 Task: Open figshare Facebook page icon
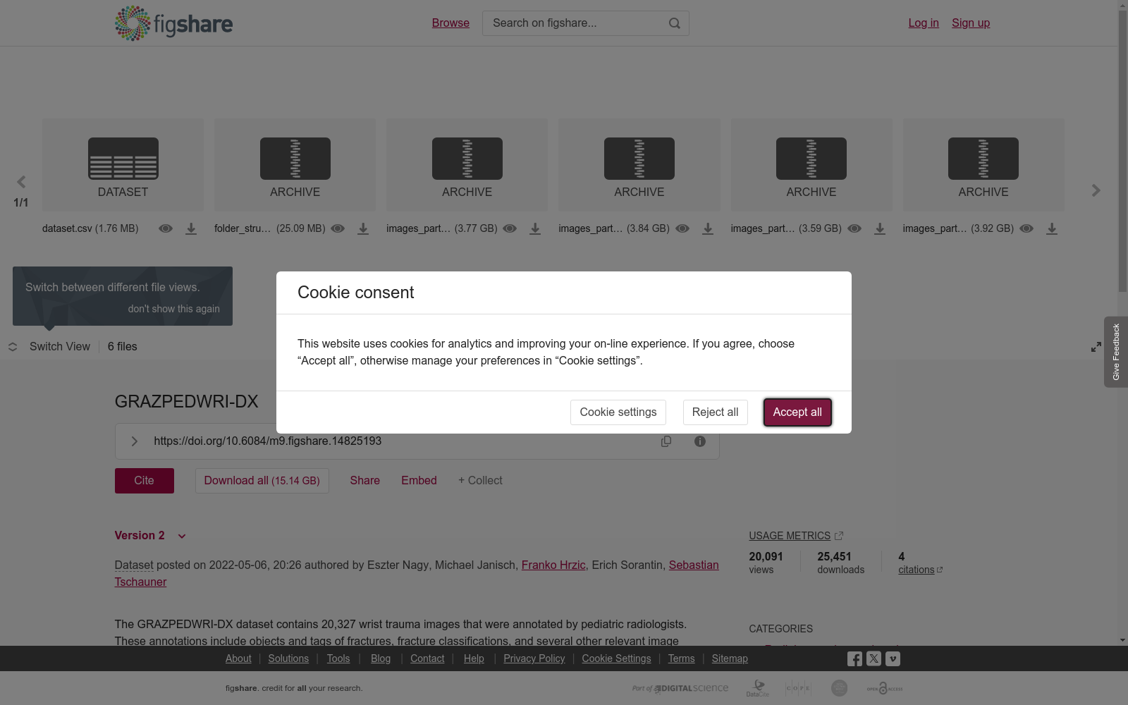tap(854, 659)
